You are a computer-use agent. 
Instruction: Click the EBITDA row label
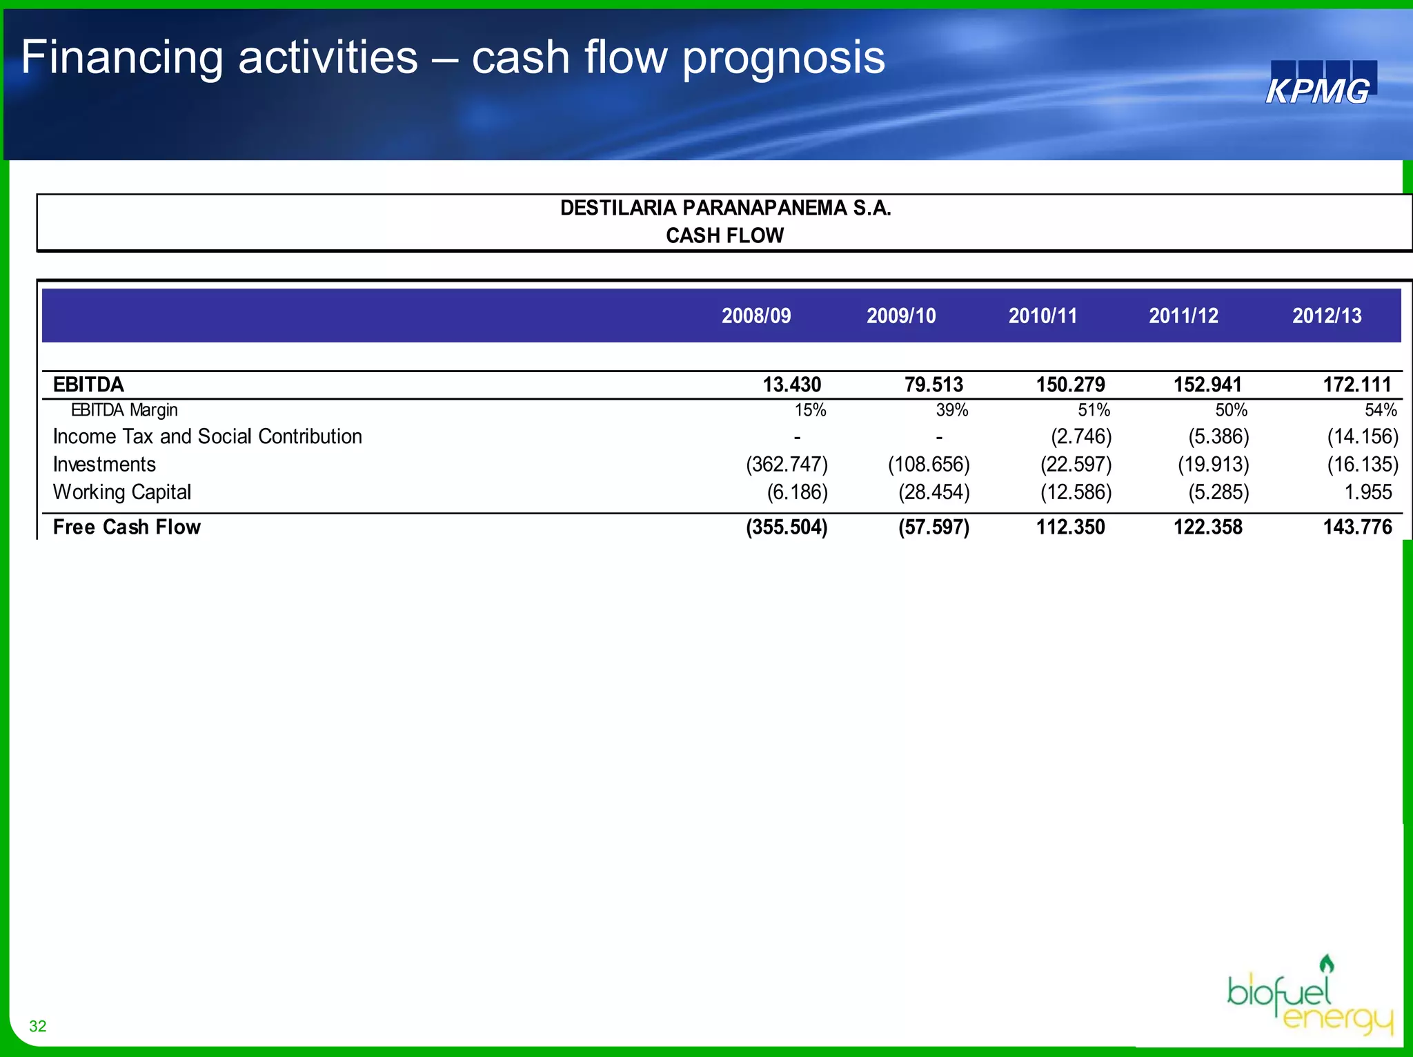(88, 385)
